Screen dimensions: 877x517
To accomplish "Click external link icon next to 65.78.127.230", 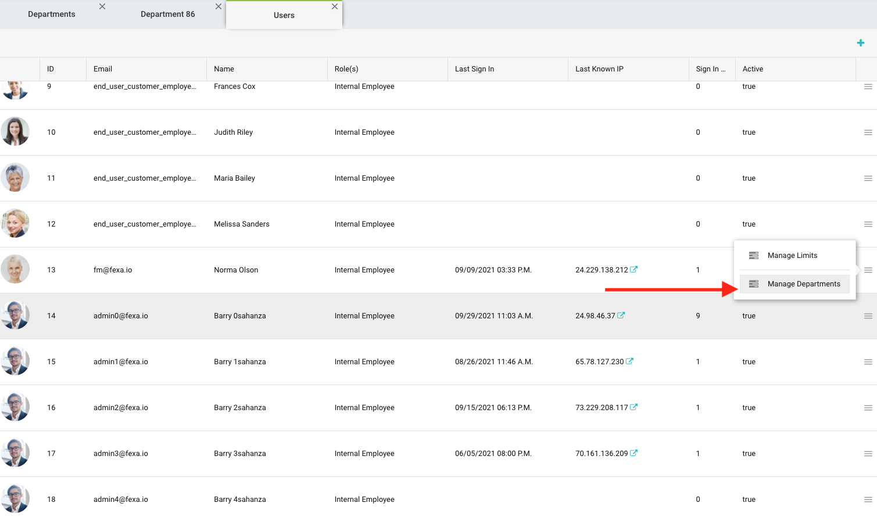I will coord(629,361).
